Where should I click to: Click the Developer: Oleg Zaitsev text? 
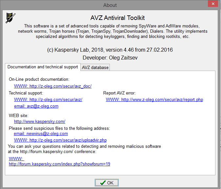pyautogui.click(x=110, y=58)
